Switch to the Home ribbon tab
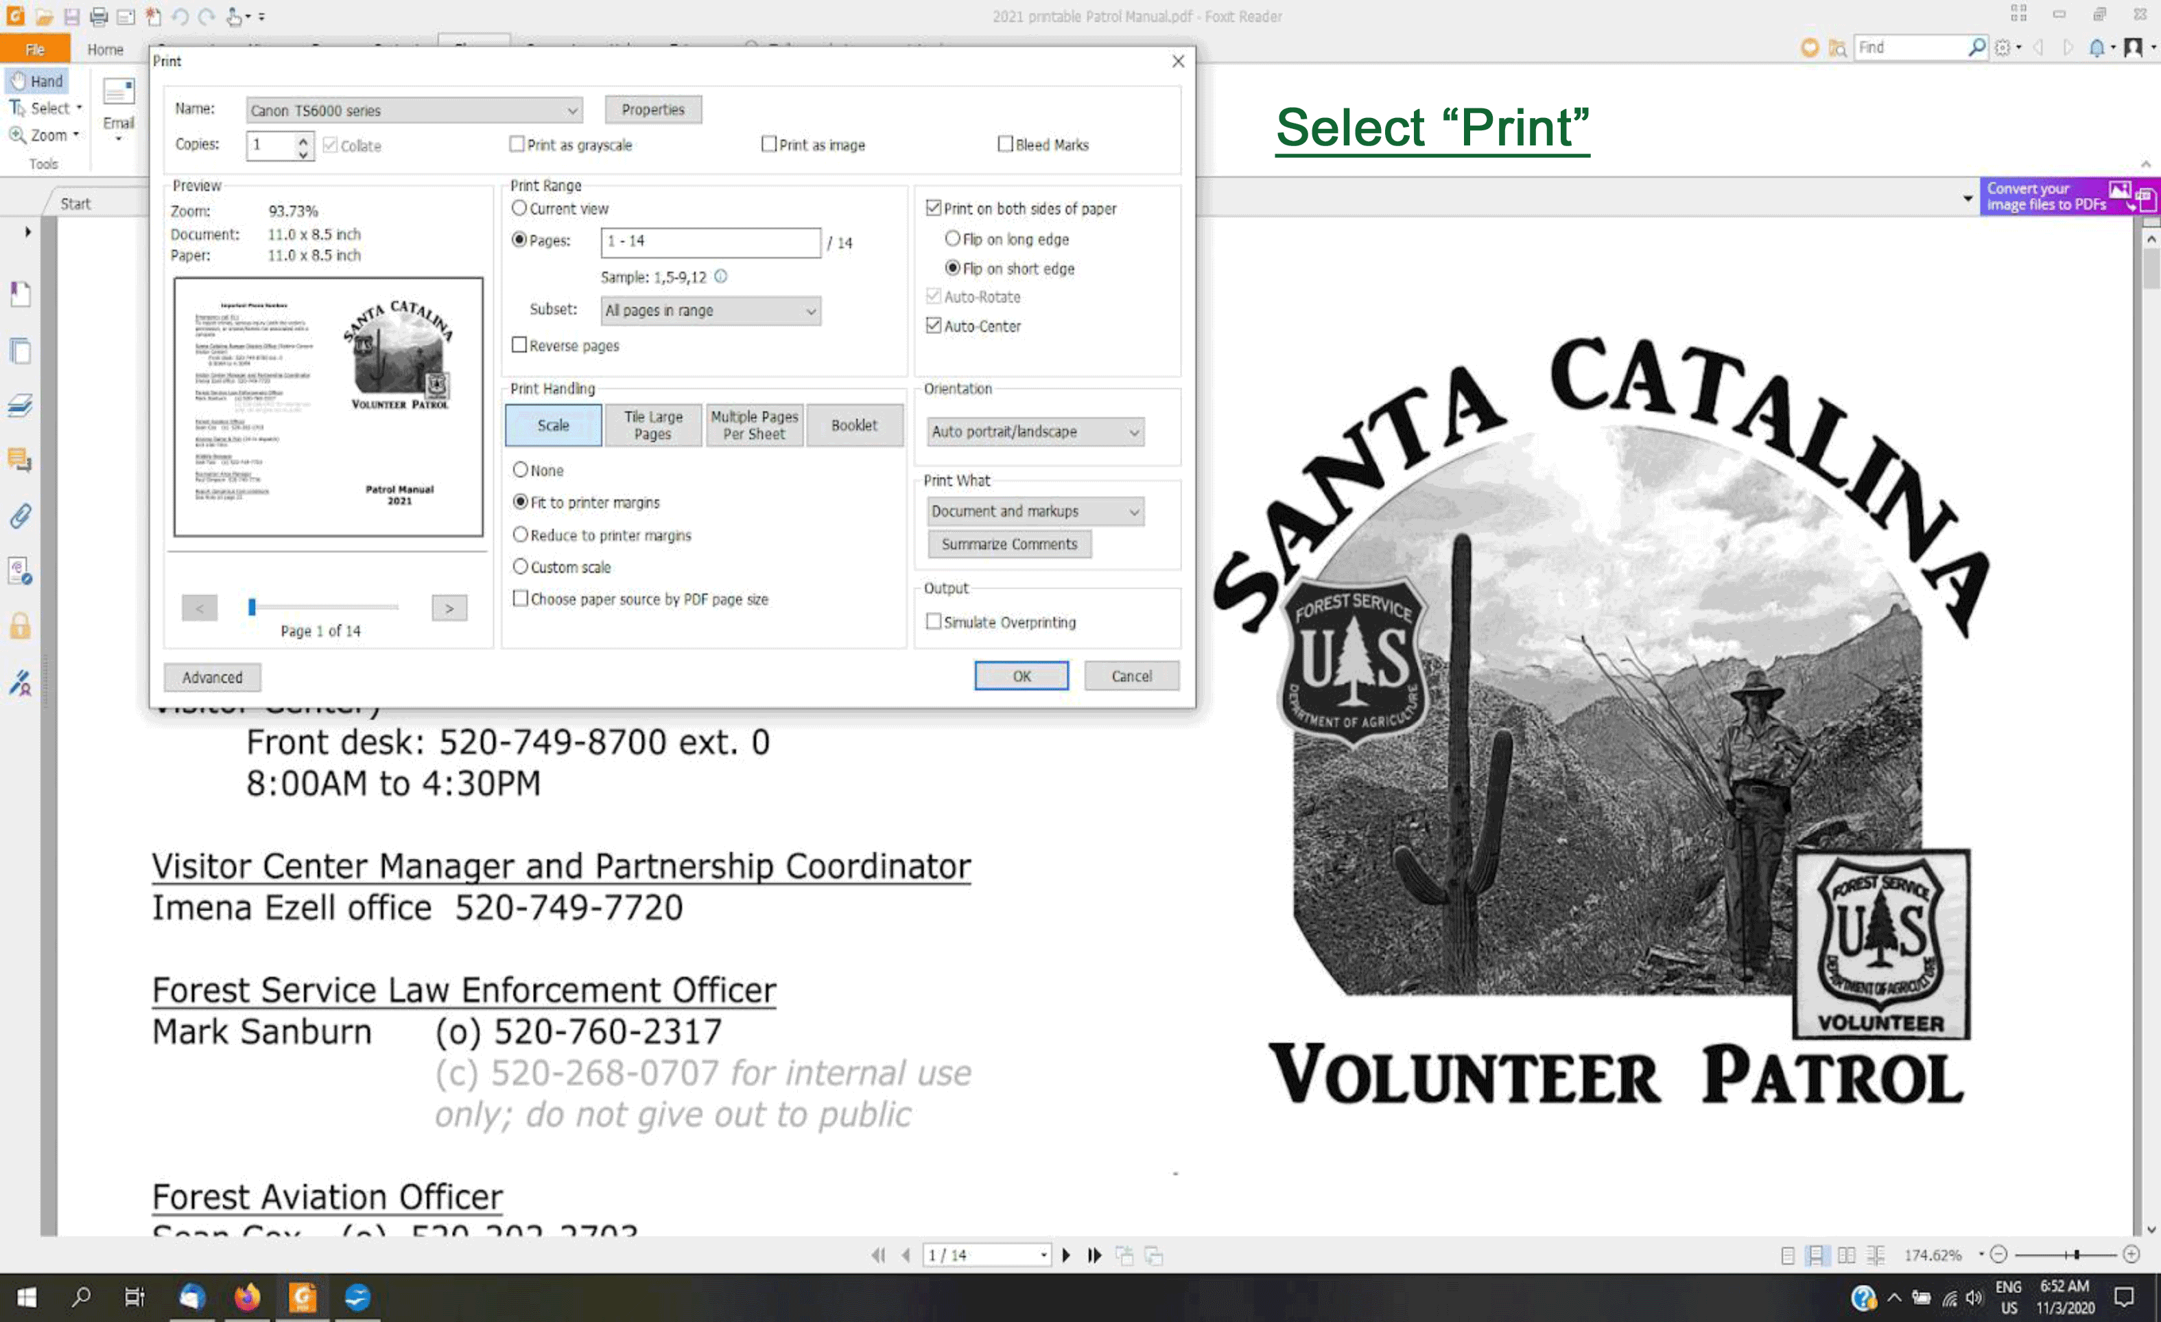 coord(105,49)
